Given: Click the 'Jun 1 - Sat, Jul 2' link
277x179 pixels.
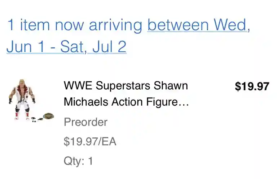Looking at the screenshot, I should tap(66, 47).
